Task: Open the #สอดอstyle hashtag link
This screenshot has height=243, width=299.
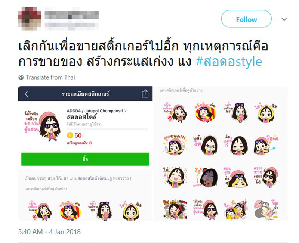Action: pyautogui.click(x=229, y=62)
